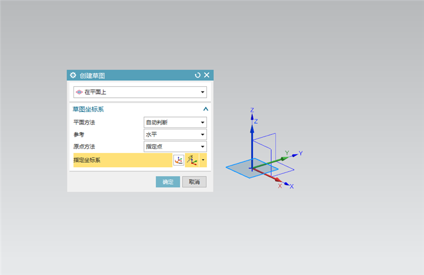This screenshot has width=424, height=275.
Task: Click the 参考 label
Action: [79, 134]
